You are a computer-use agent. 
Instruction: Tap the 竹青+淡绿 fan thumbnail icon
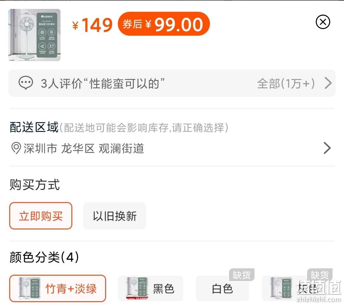30,288
